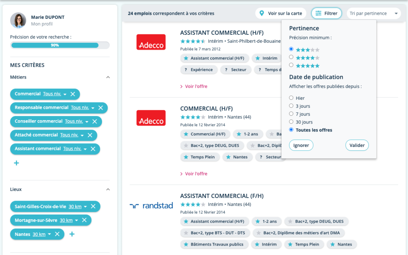Click the map pin icon
The height and width of the screenshot is (255, 408).
[262, 13]
